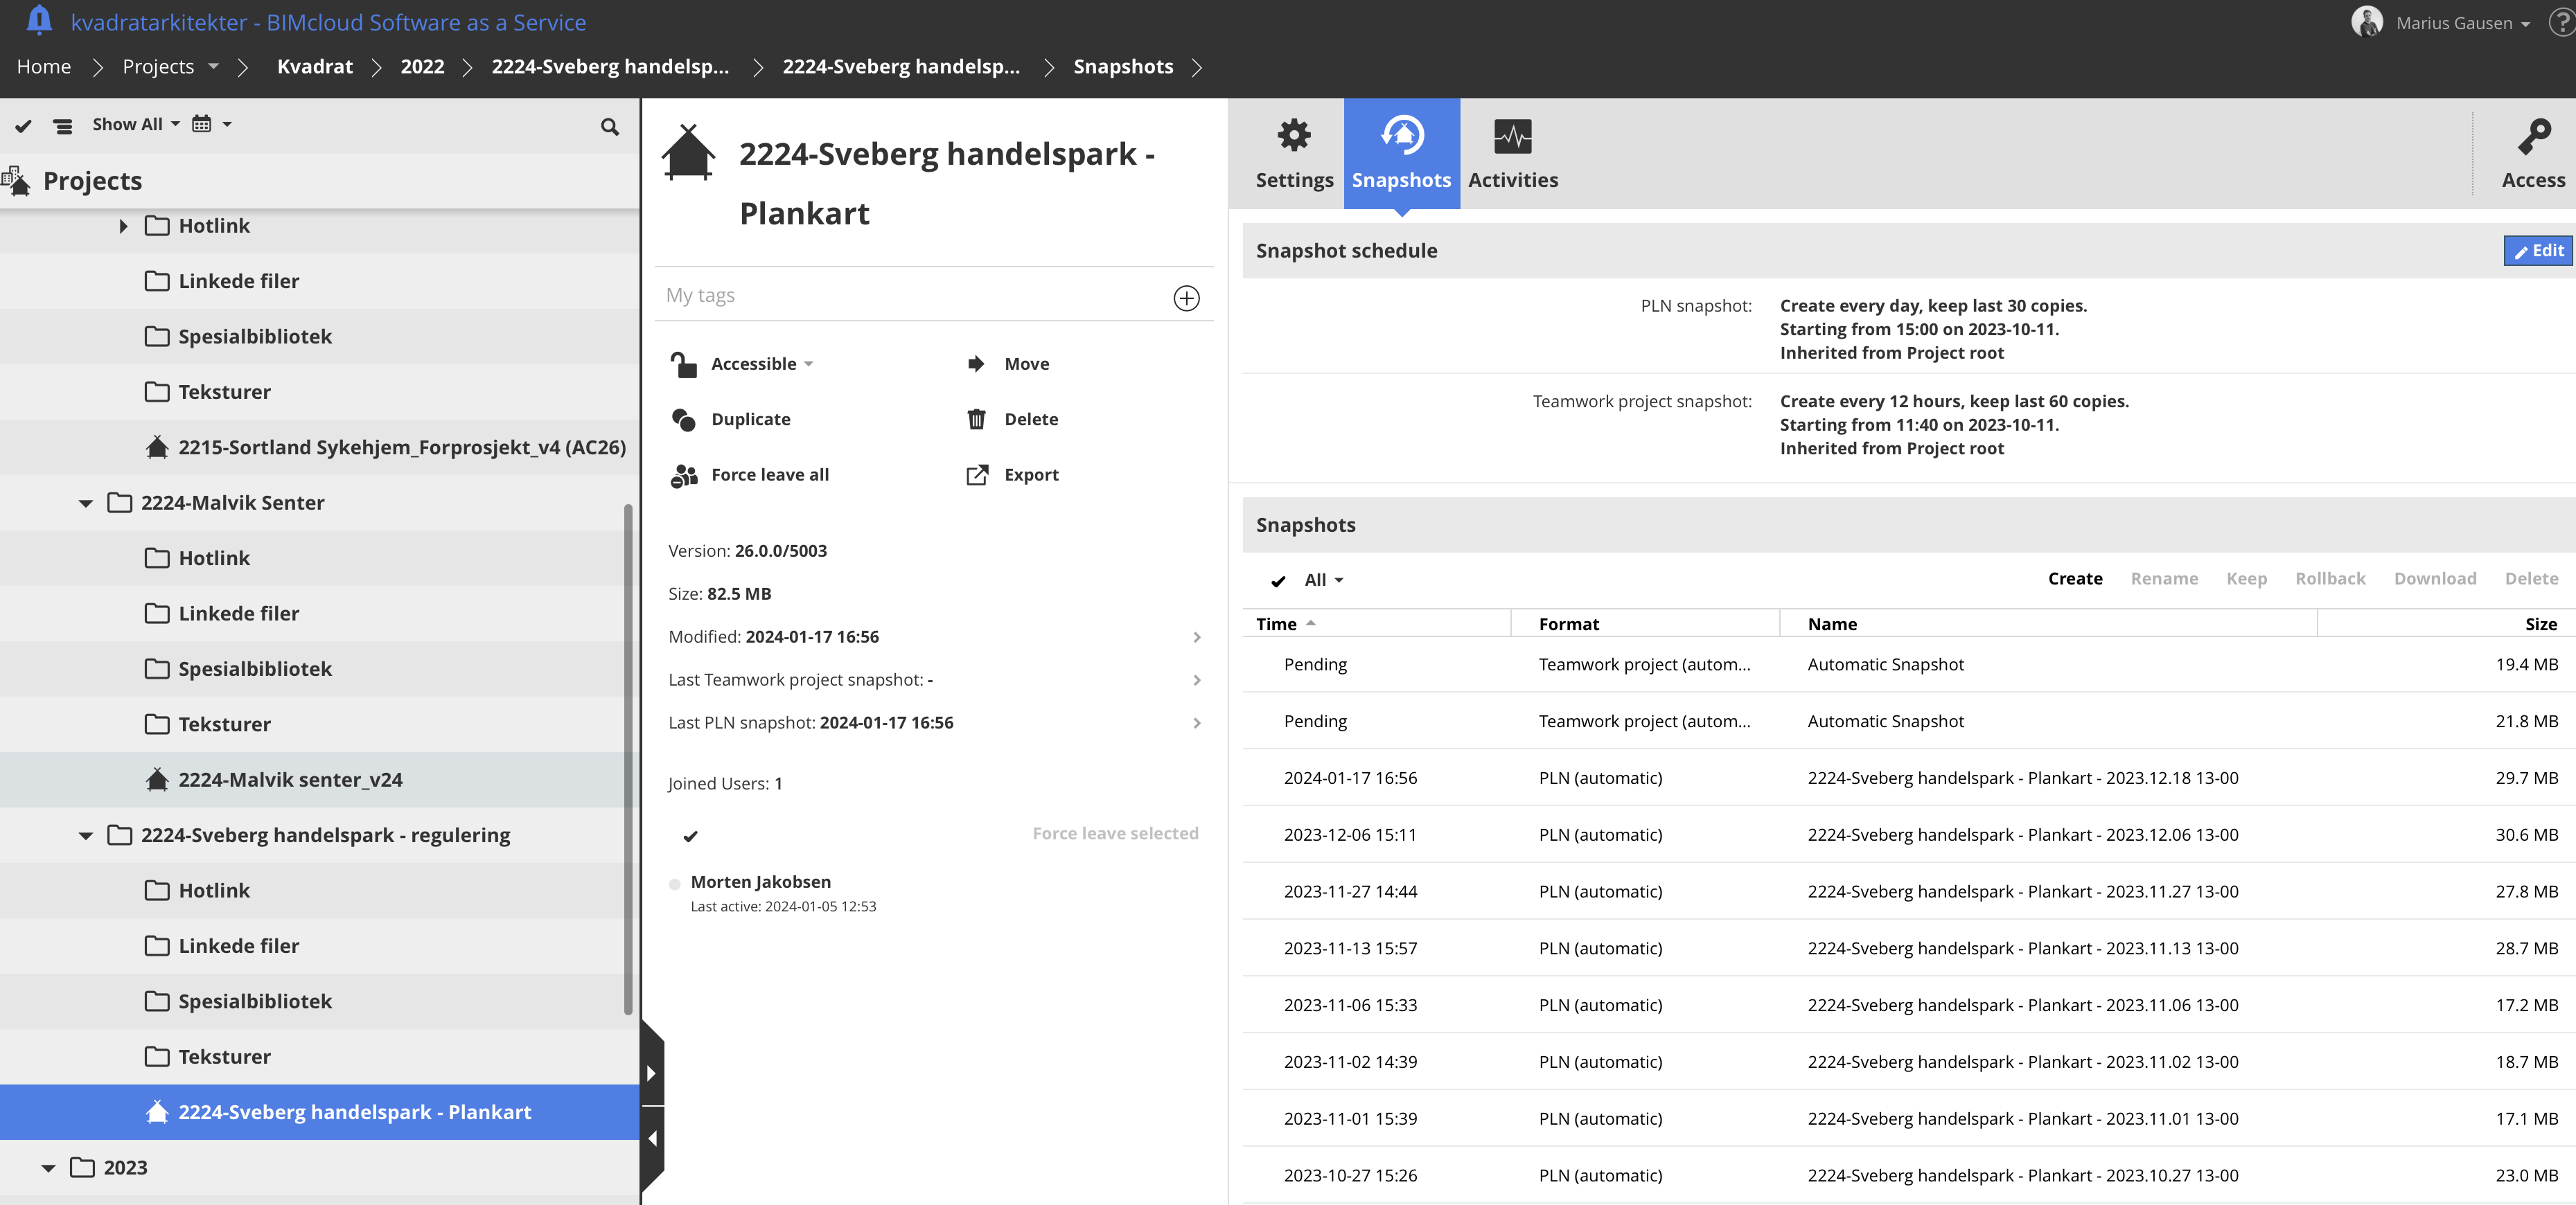The height and width of the screenshot is (1205, 2576).
Task: Toggle the snapshots list All checkmark
Action: 1278,580
